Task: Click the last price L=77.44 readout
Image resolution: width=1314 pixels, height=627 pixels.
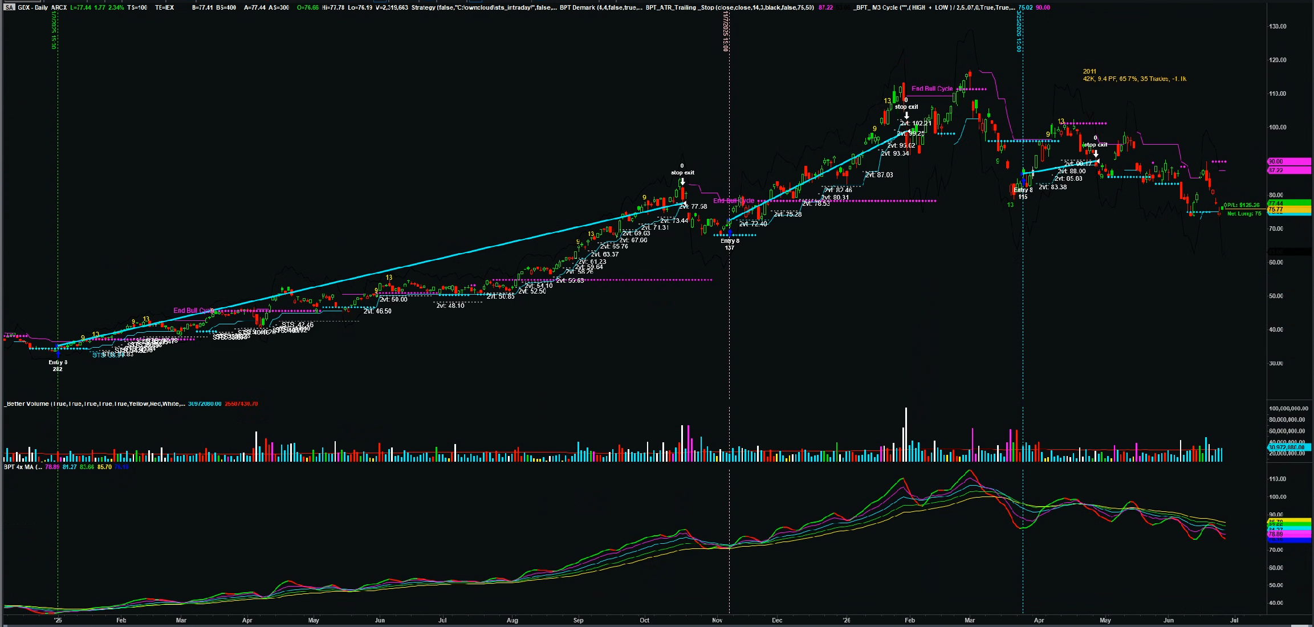Action: click(81, 7)
